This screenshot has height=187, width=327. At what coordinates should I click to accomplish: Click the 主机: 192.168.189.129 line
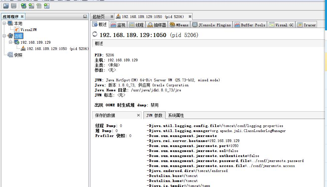coord(116,60)
